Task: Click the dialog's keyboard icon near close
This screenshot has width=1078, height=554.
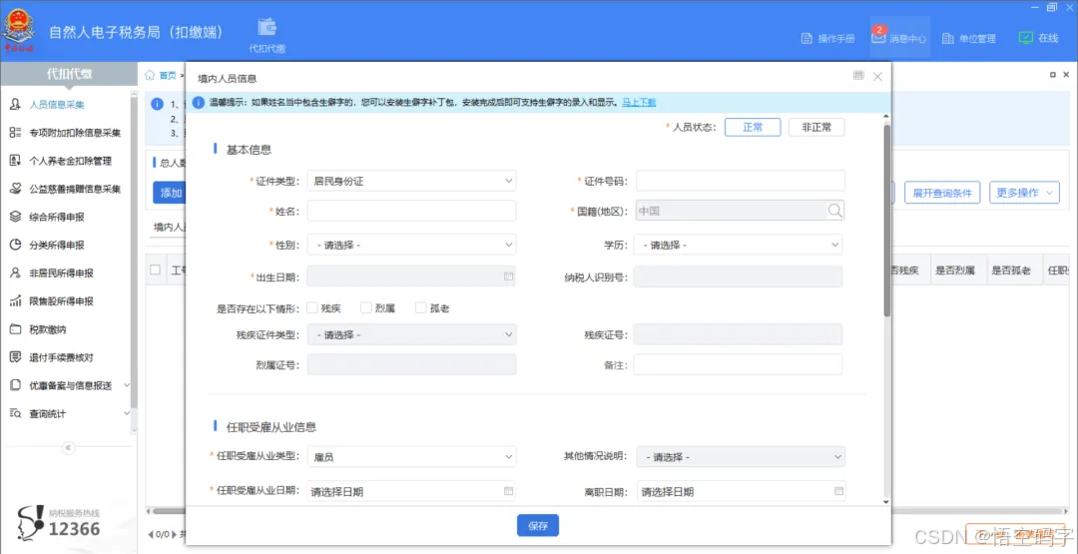Action: (x=858, y=76)
